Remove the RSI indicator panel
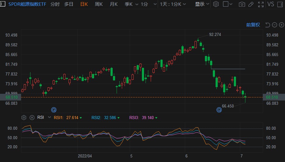 click(32, 118)
